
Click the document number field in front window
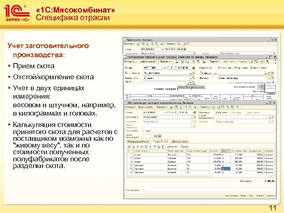(153, 112)
